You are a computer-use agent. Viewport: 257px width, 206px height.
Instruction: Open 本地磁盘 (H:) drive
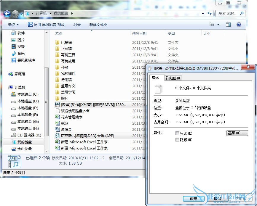tap(25, 128)
